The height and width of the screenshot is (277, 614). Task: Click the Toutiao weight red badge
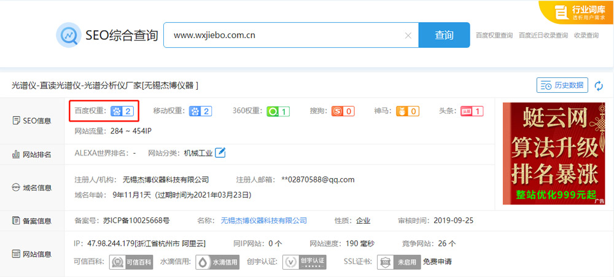[x=472, y=111]
